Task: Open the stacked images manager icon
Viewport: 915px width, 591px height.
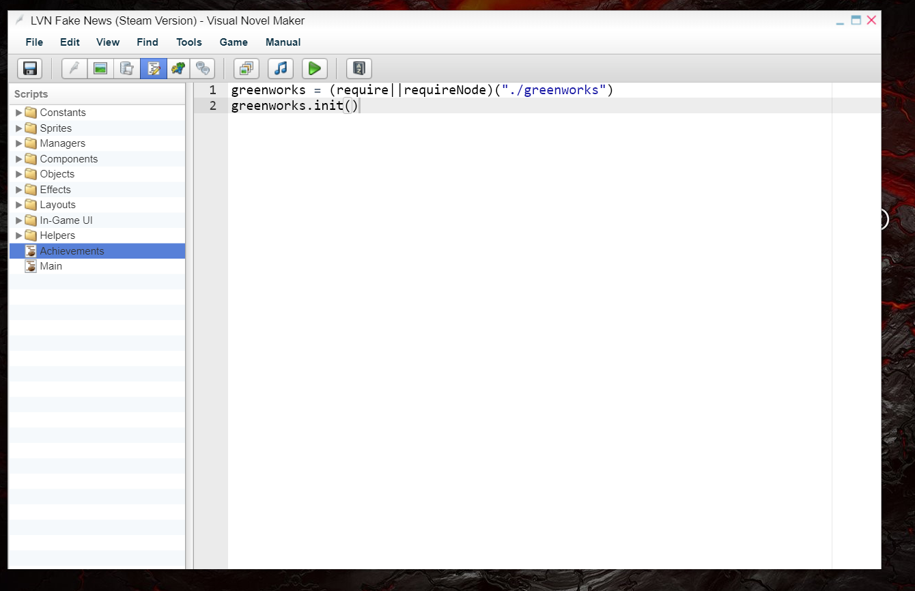Action: (x=247, y=68)
